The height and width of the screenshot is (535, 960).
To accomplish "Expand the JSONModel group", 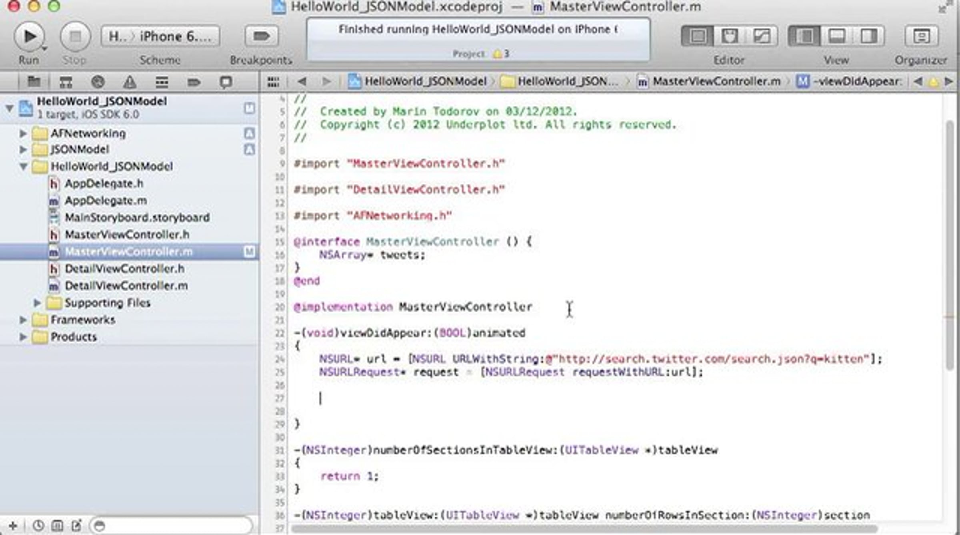I will pos(23,149).
